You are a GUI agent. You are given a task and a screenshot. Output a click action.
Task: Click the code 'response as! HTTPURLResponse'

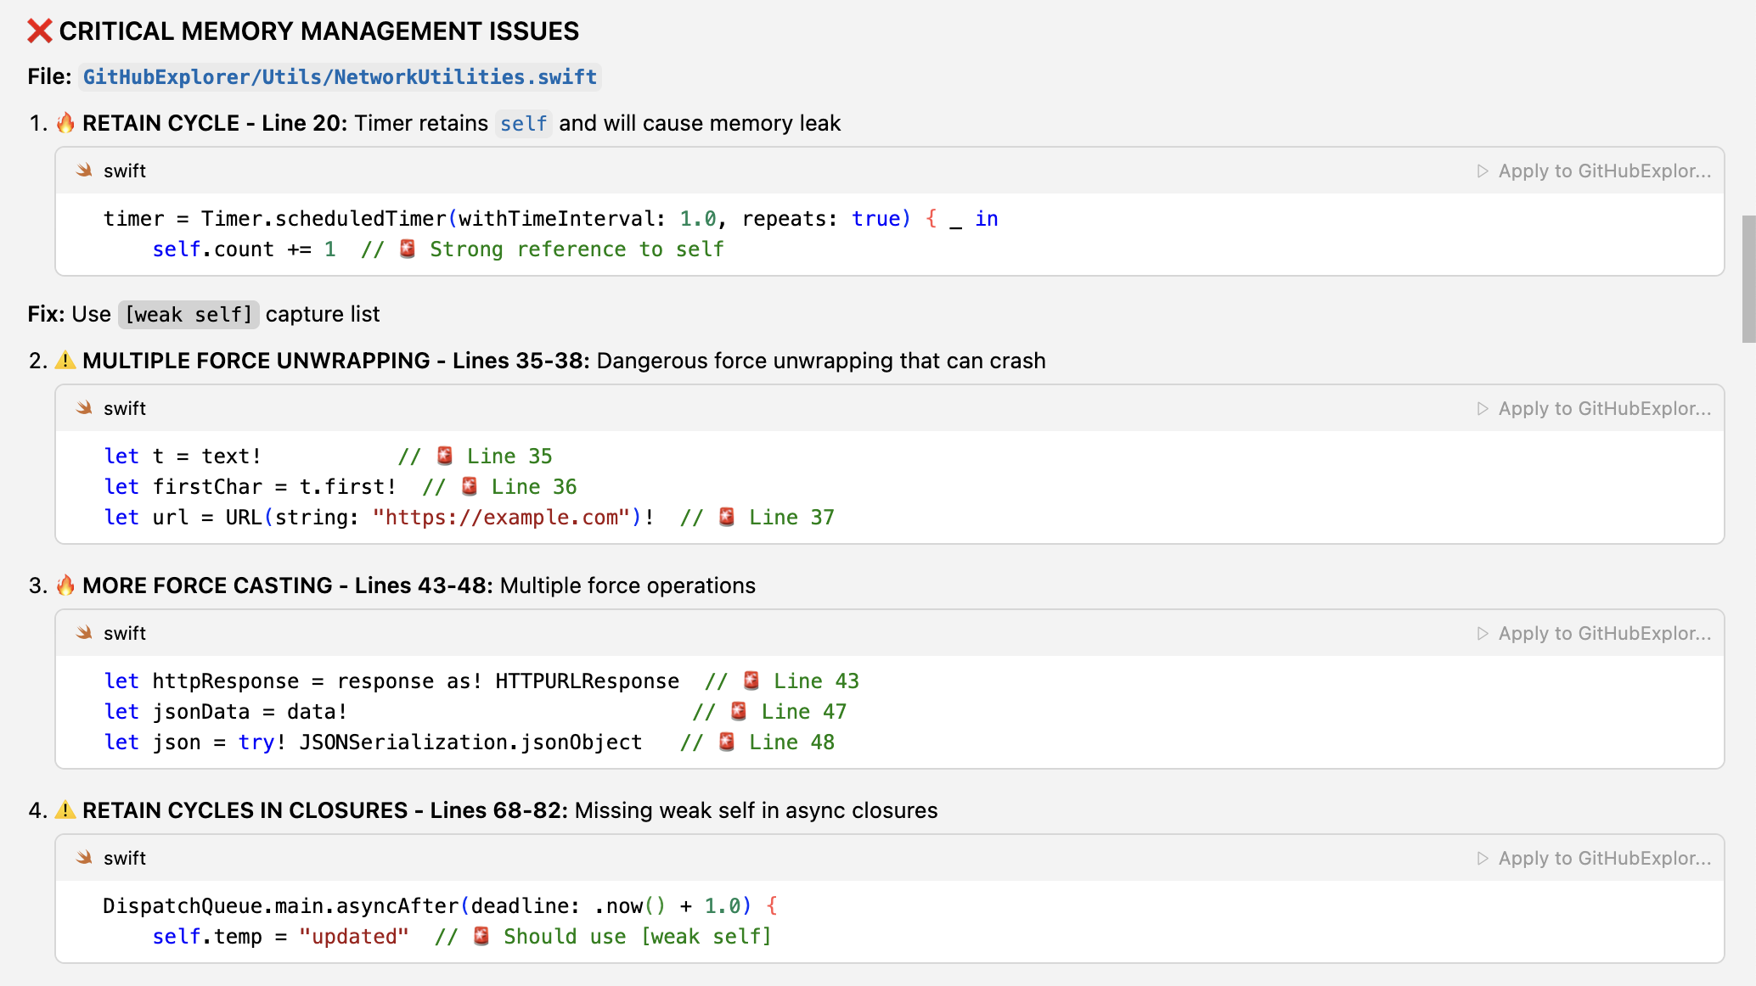[508, 681]
